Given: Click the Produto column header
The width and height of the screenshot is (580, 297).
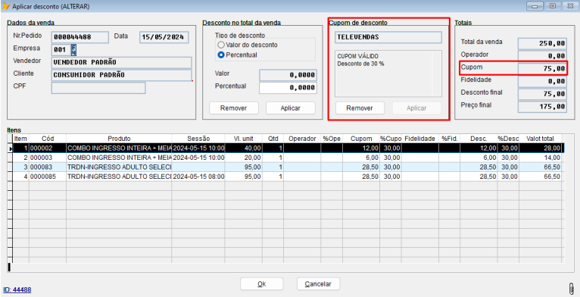Looking at the screenshot, I should coord(119,139).
